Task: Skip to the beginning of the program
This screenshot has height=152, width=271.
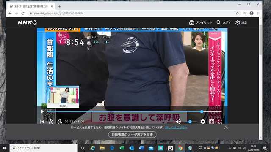Action: (x=42, y=122)
